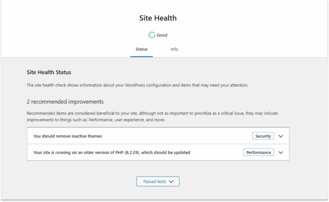Open "You should remove inactive themes" item
This screenshot has width=329, height=202.
(68, 136)
